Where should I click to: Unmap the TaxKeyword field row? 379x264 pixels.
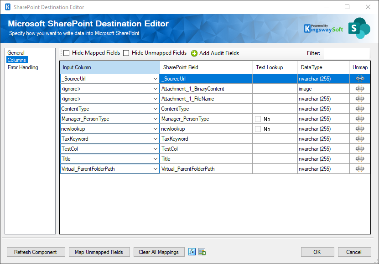click(x=360, y=139)
